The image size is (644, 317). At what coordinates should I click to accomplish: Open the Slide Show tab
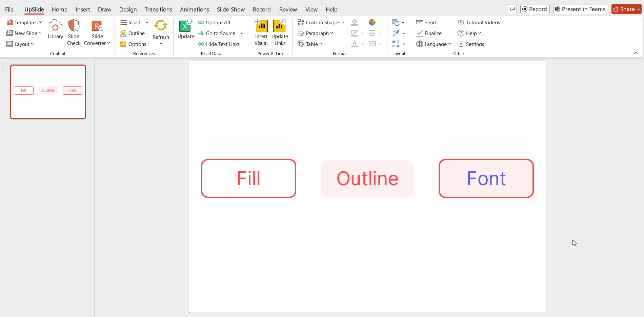[231, 9]
